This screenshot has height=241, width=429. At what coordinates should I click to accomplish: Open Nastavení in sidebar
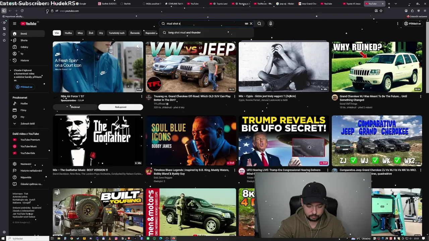pos(28,164)
